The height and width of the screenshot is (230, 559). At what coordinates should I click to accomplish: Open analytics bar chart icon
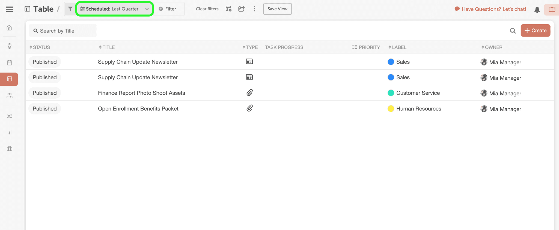(x=10, y=132)
